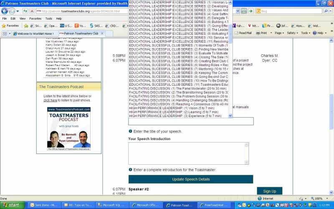Click the Update Speech Details button

click(x=191, y=179)
